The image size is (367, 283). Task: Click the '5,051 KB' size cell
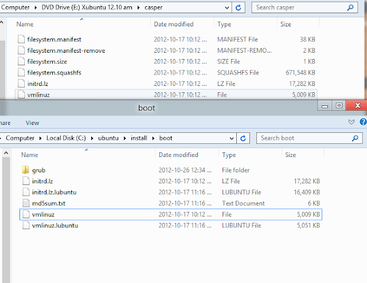coord(309,226)
